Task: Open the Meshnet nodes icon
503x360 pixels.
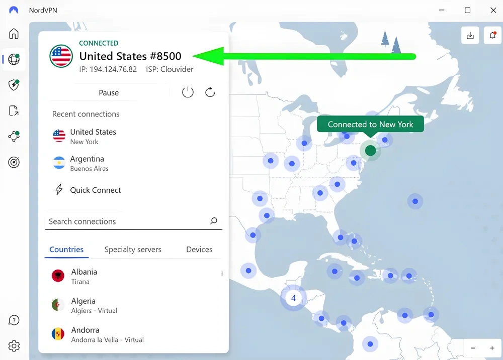Action: click(x=14, y=137)
